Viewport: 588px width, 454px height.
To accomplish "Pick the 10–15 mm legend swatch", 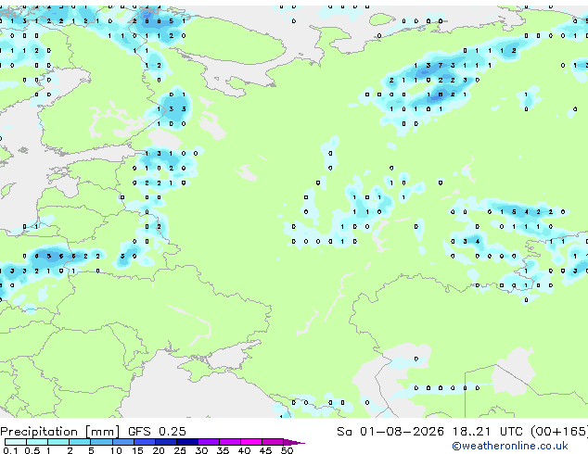I will click(122, 442).
